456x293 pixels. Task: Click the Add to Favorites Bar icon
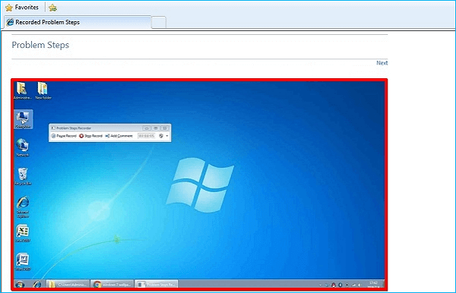[52, 8]
